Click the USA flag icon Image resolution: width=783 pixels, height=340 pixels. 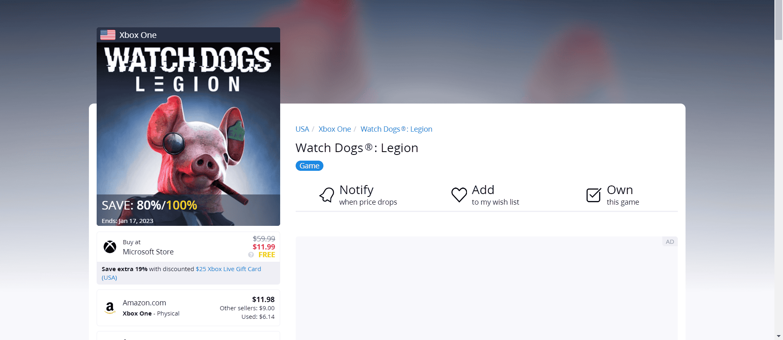click(108, 35)
